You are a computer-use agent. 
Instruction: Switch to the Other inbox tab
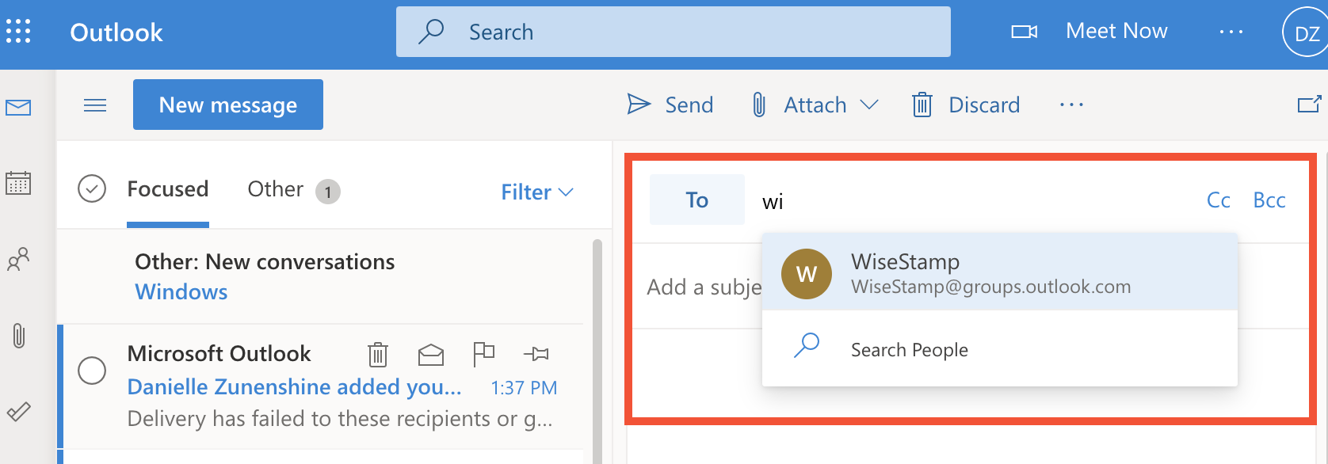pos(276,189)
